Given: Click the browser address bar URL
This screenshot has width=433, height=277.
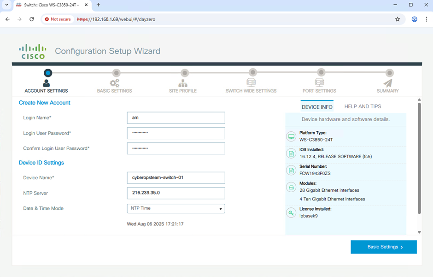Looking at the screenshot, I should point(116,19).
